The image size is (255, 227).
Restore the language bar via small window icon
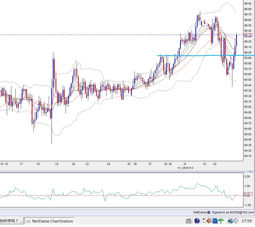point(203,219)
